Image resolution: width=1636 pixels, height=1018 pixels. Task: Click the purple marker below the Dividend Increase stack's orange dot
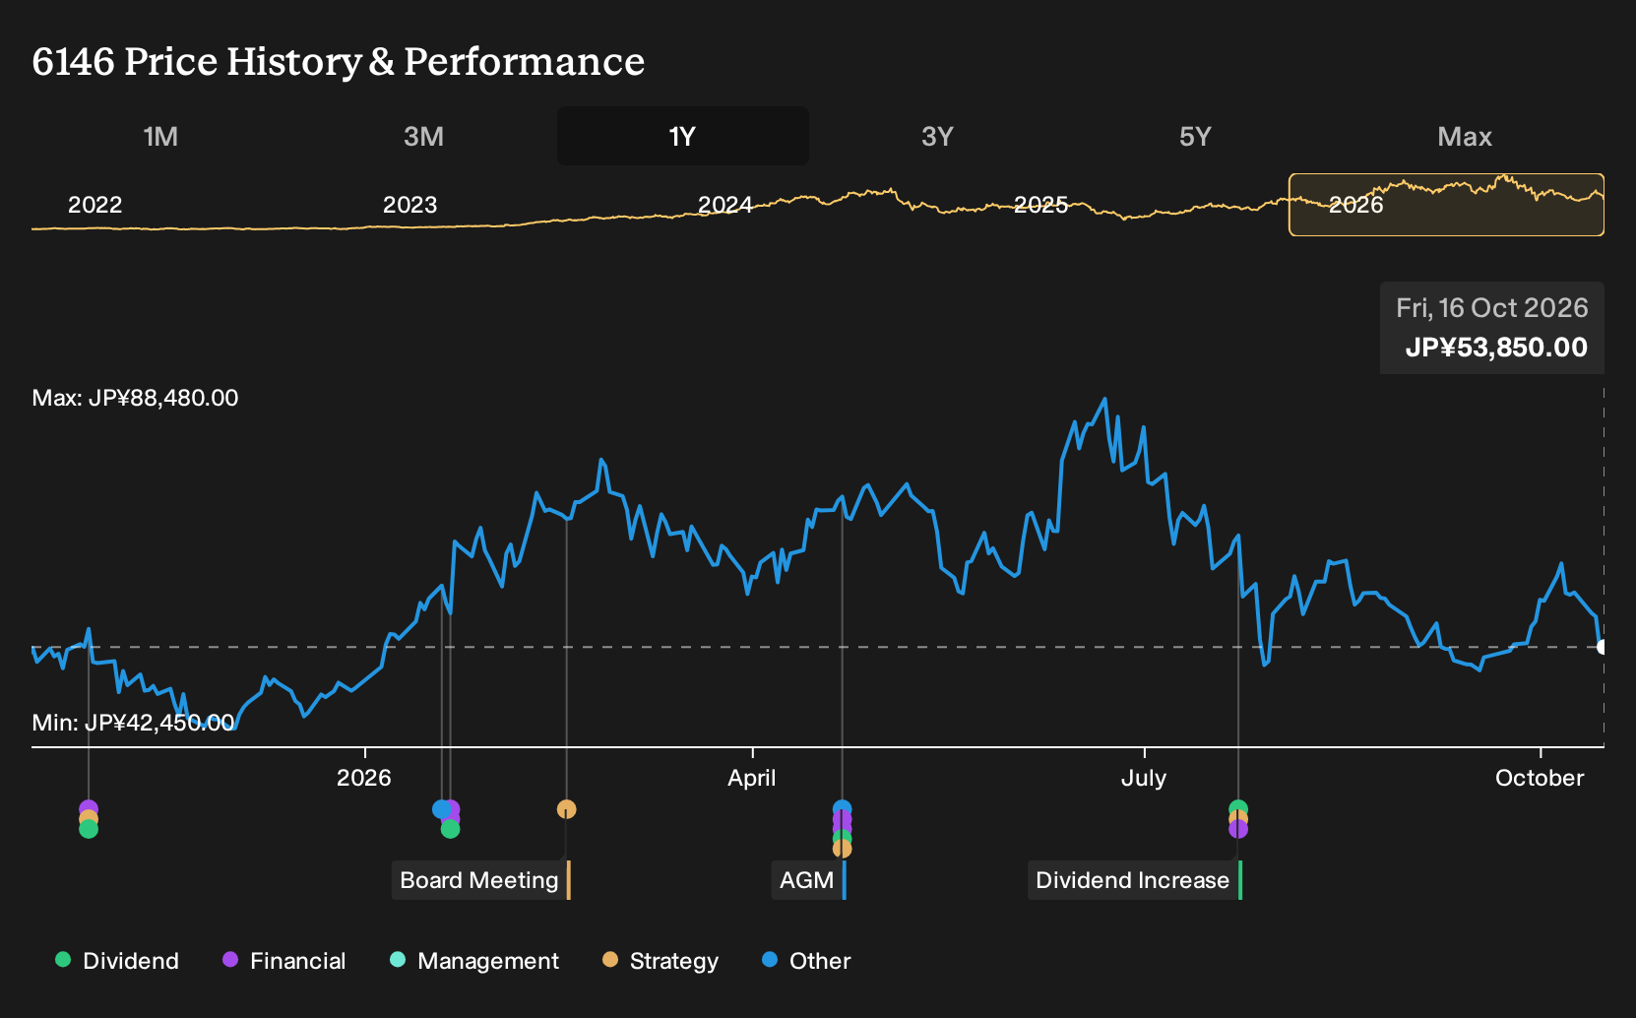[1238, 830]
